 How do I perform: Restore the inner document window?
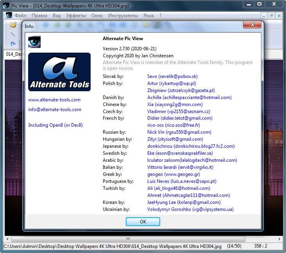(x=271, y=16)
